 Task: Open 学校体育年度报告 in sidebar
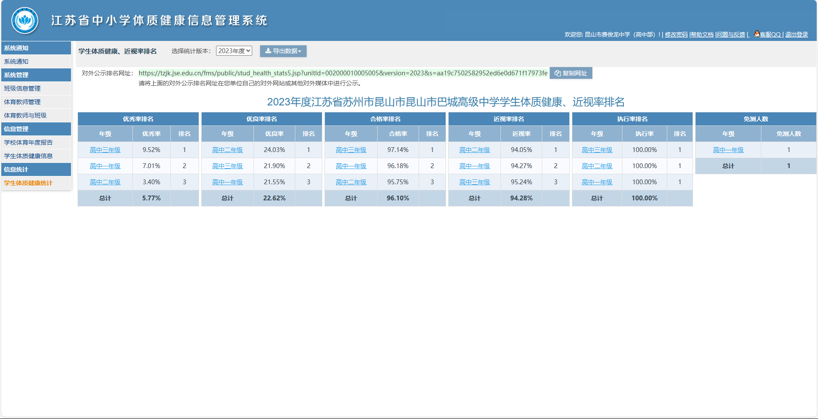click(36, 142)
